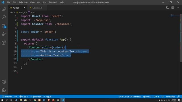Open the Selection menu

(x=23, y=2)
